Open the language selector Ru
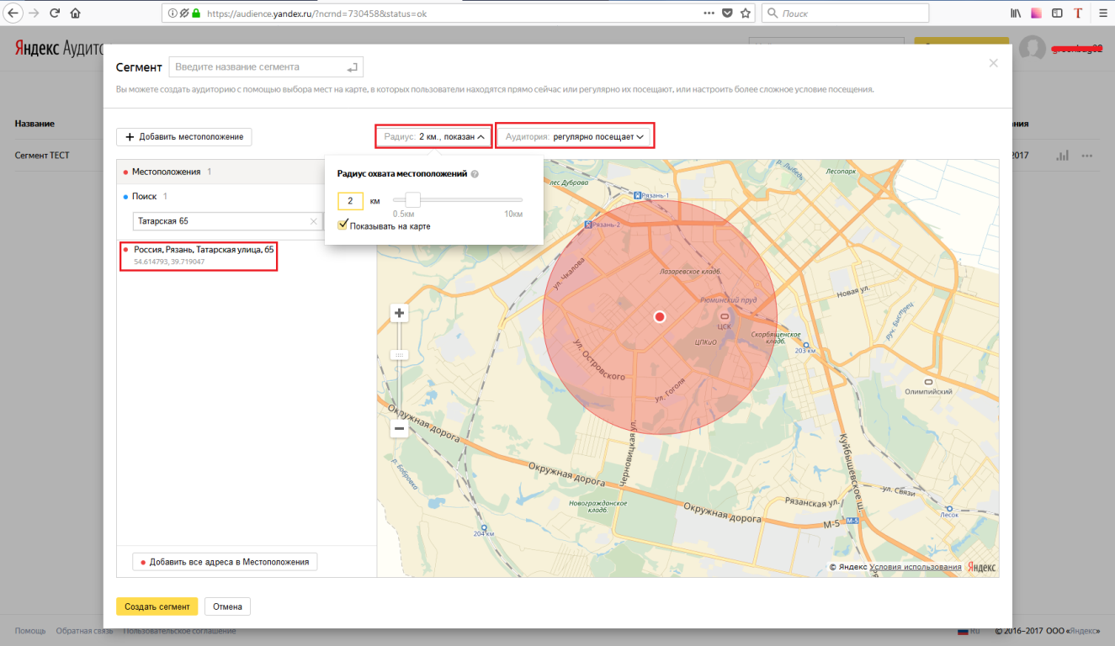 point(969,631)
